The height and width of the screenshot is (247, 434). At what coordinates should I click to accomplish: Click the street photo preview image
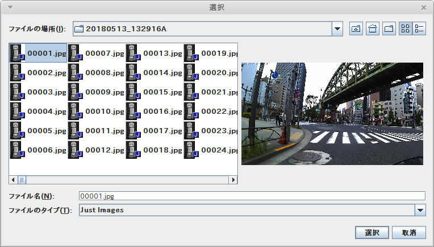pyautogui.click(x=332, y=114)
